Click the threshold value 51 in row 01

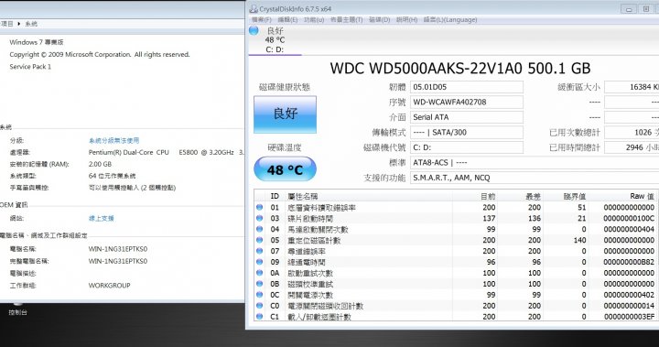[x=582, y=207]
